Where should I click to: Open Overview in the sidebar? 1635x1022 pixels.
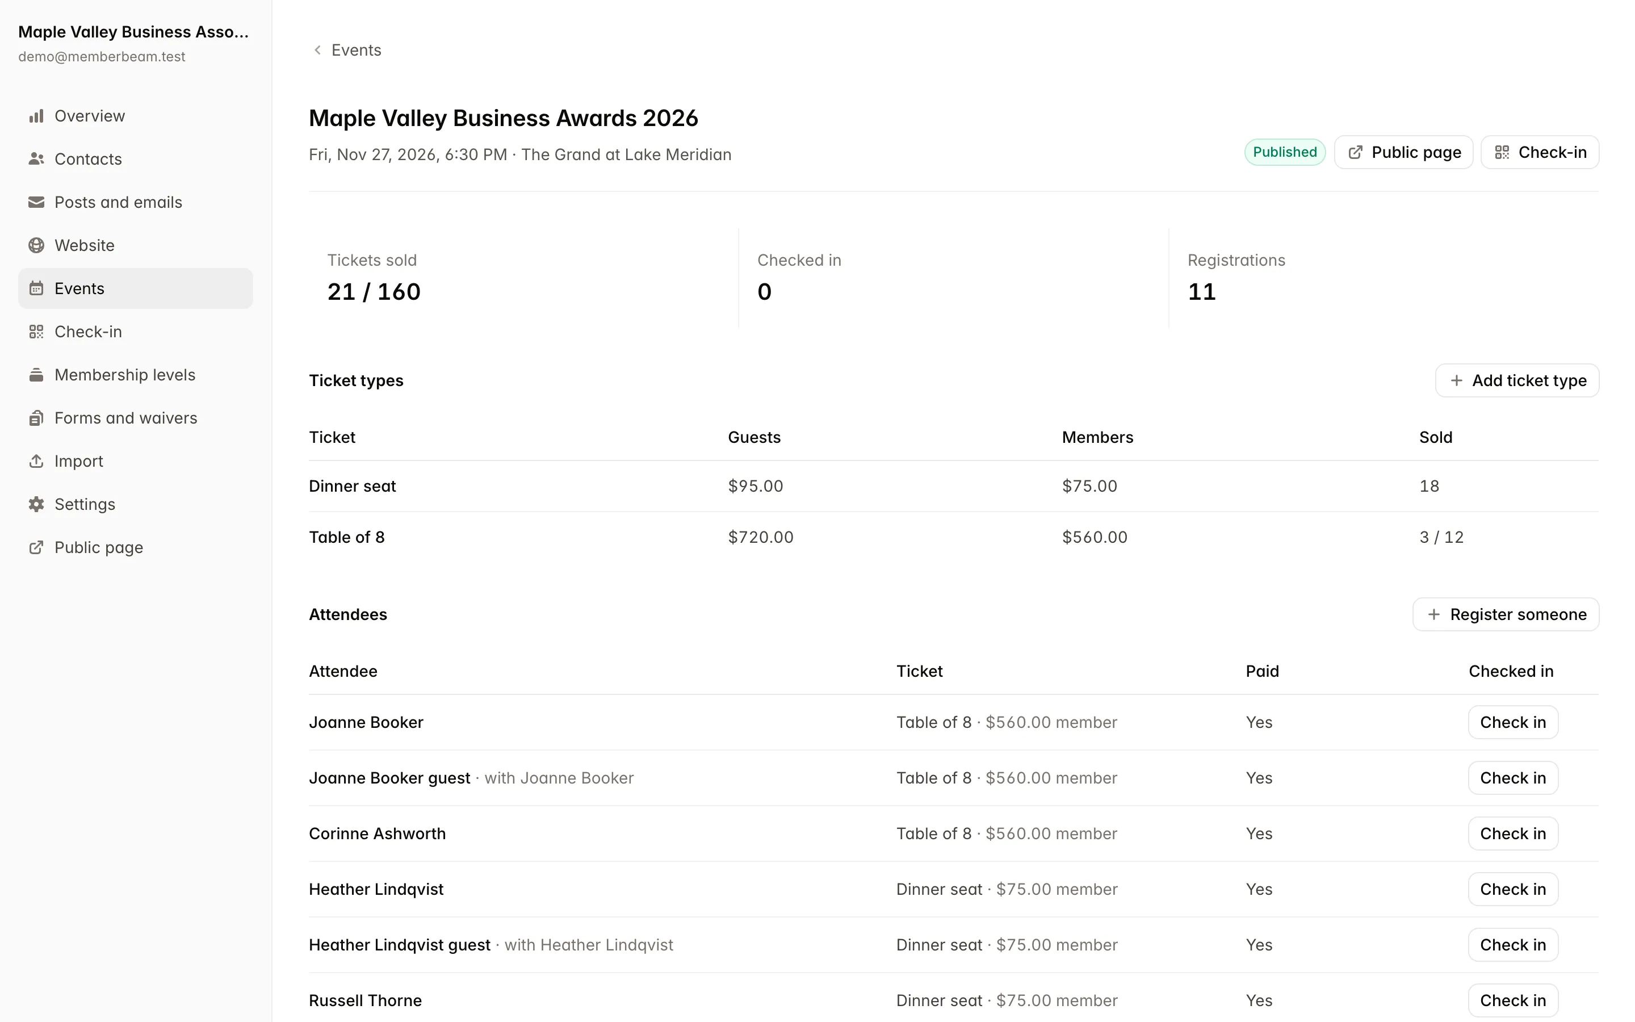135,116
